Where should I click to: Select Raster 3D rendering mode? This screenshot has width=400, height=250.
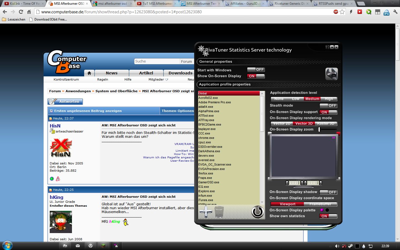(x=326, y=124)
